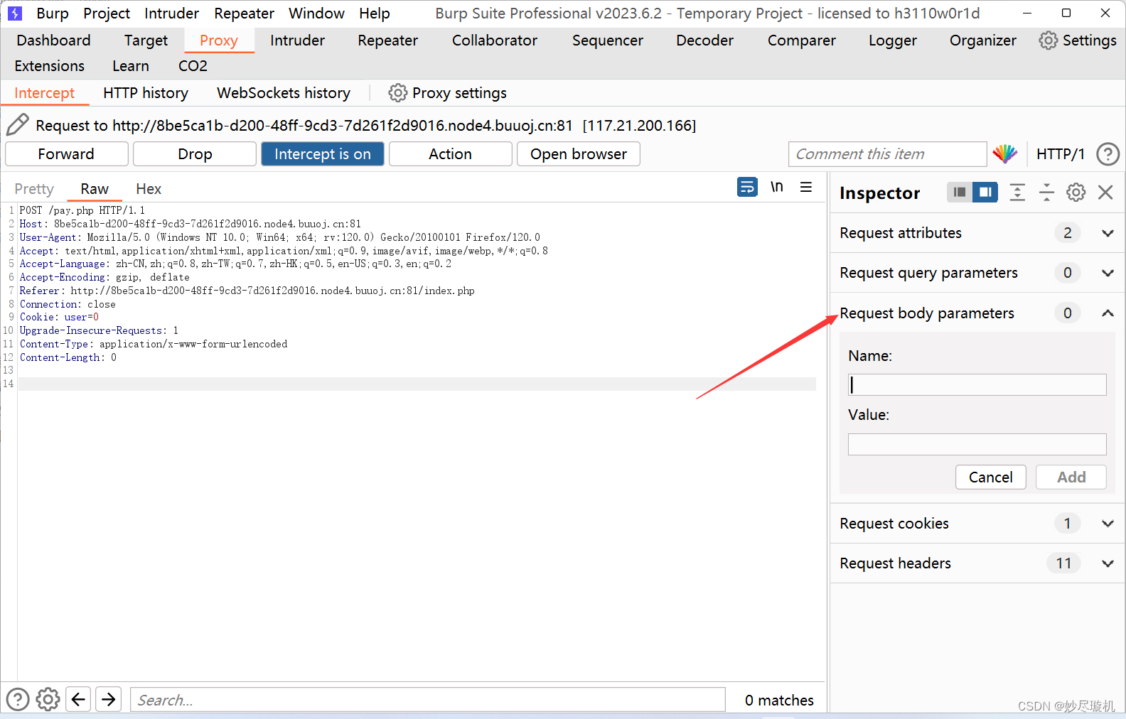Click Add in body parameters form

(x=1071, y=477)
